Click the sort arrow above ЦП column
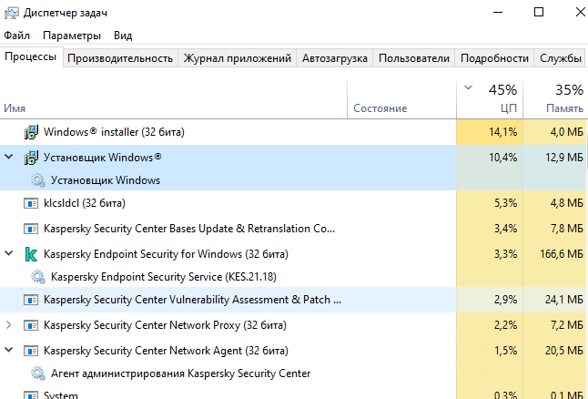This screenshot has height=399, width=588. (x=468, y=87)
